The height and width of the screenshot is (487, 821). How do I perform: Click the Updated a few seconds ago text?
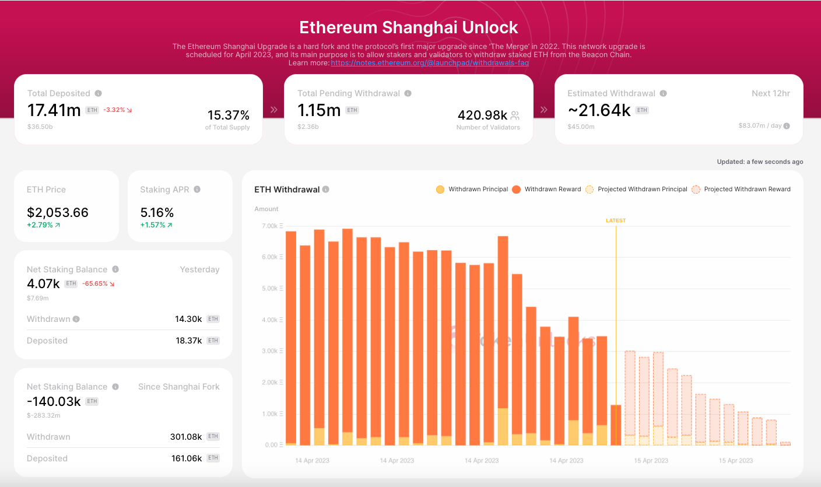pyautogui.click(x=760, y=162)
